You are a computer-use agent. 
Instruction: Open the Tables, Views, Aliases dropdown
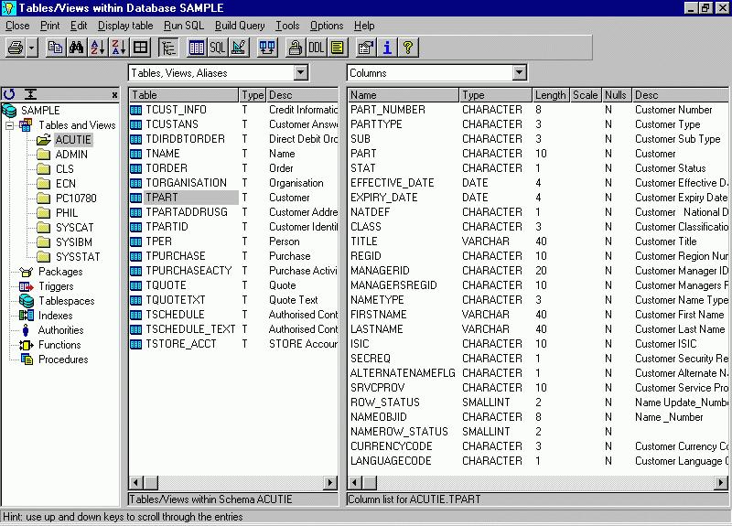(301, 73)
